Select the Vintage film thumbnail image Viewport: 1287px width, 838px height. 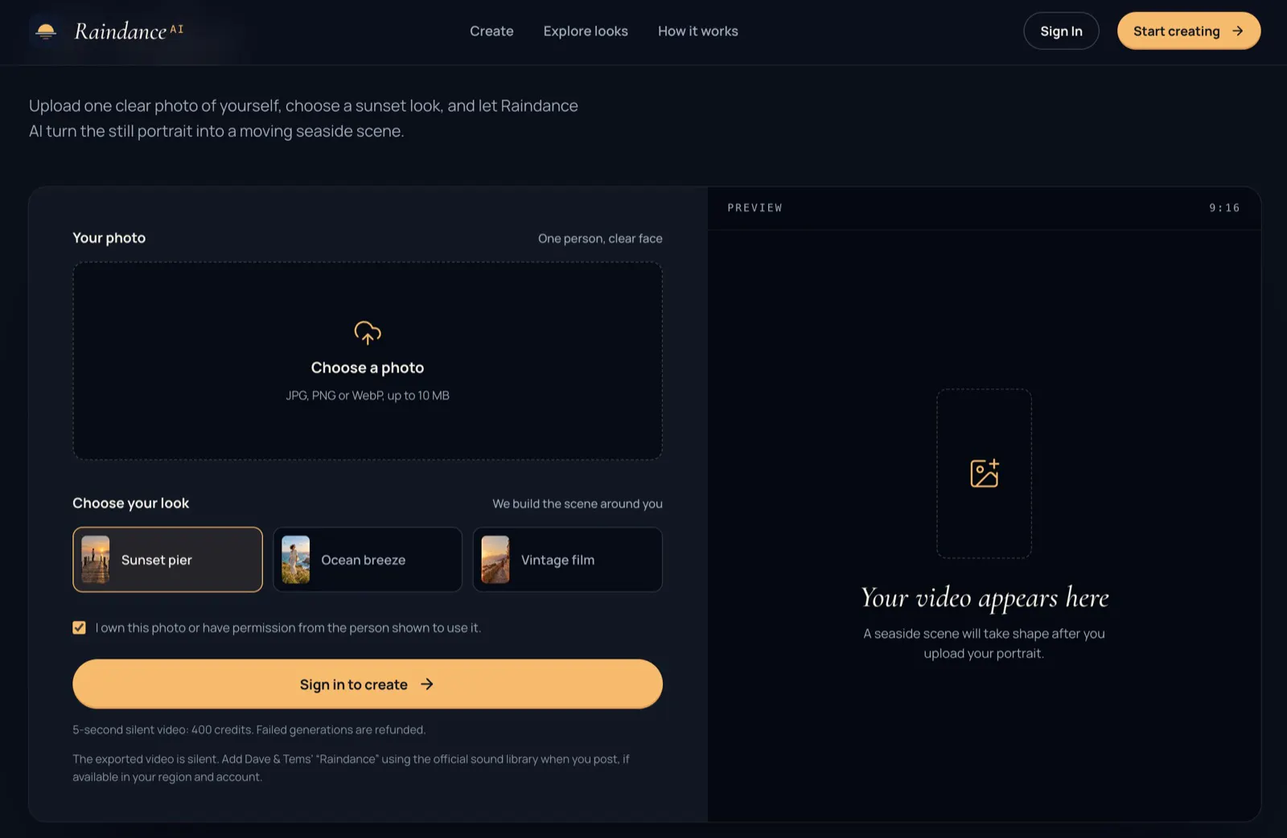pos(495,560)
